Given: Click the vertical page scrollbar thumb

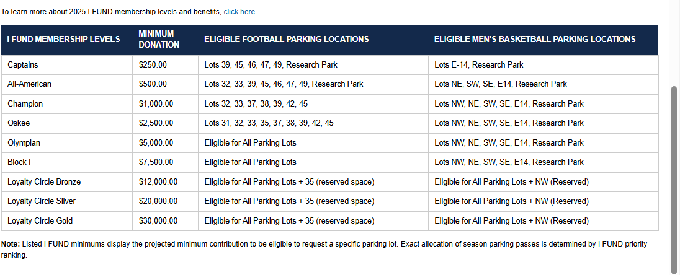Looking at the screenshot, I should [675, 180].
